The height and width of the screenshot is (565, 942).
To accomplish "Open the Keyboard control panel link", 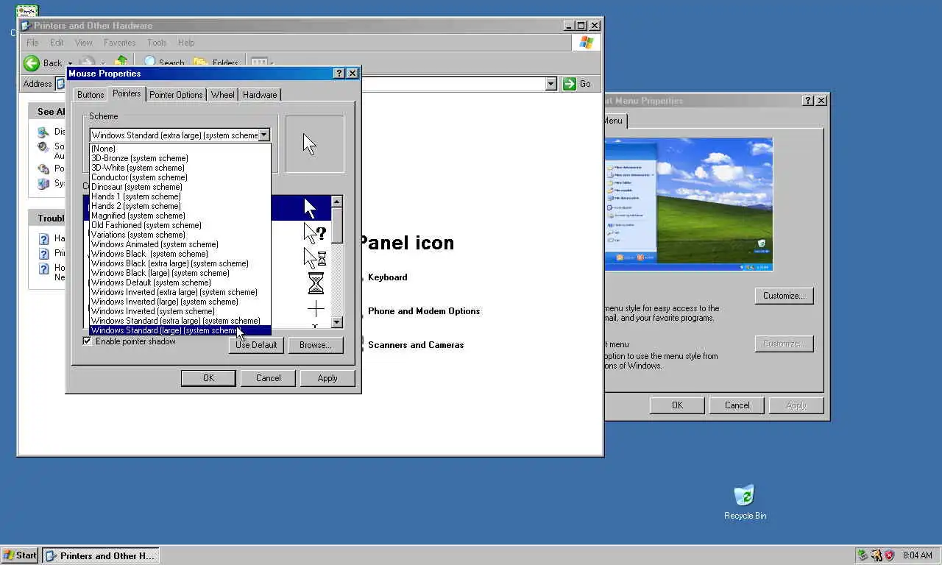I will 388,277.
